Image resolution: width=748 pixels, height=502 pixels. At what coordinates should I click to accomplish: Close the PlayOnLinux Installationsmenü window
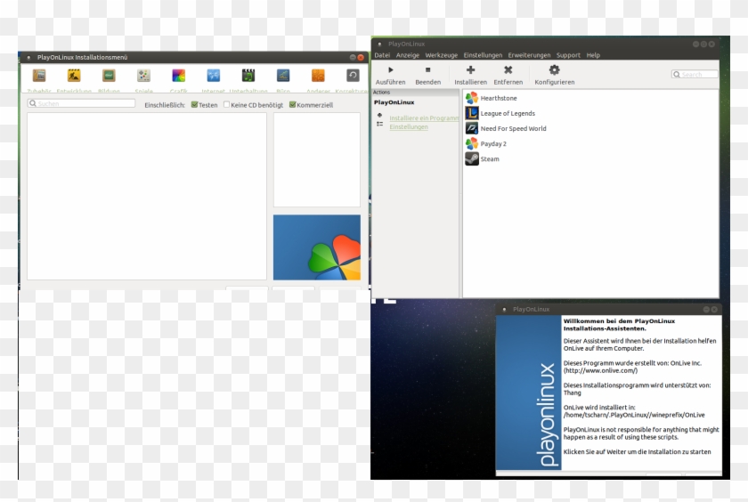pyautogui.click(x=361, y=57)
